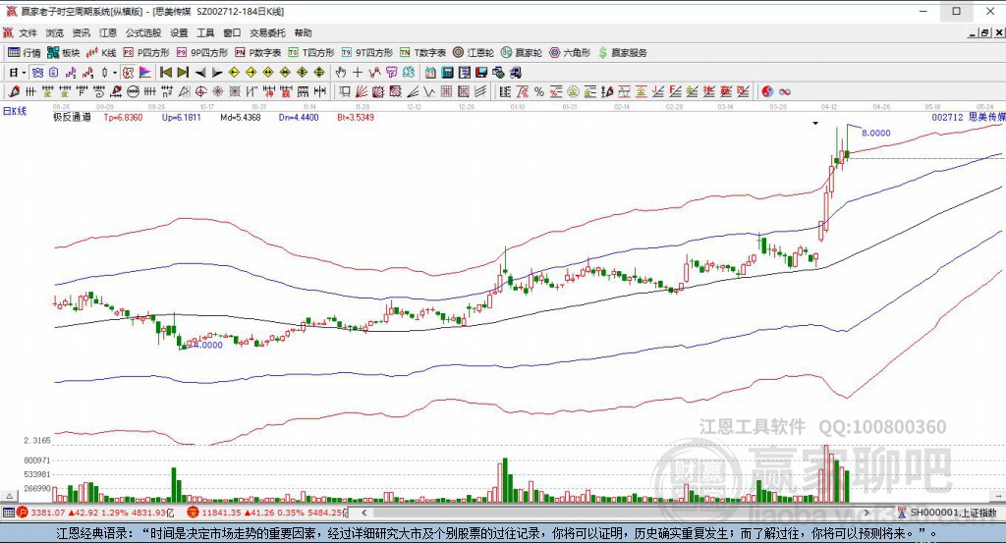The width and height of the screenshot is (1006, 543).
Task: Click the blue infinity loop icon
Action: click(785, 91)
